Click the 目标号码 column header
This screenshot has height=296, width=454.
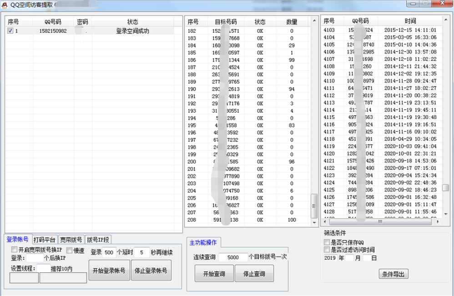(x=226, y=22)
